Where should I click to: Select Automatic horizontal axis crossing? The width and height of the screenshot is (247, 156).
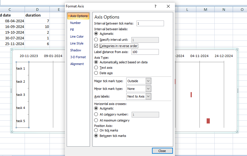[96, 108]
